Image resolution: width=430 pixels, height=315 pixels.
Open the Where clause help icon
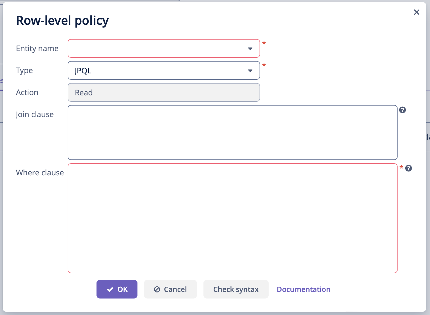409,168
